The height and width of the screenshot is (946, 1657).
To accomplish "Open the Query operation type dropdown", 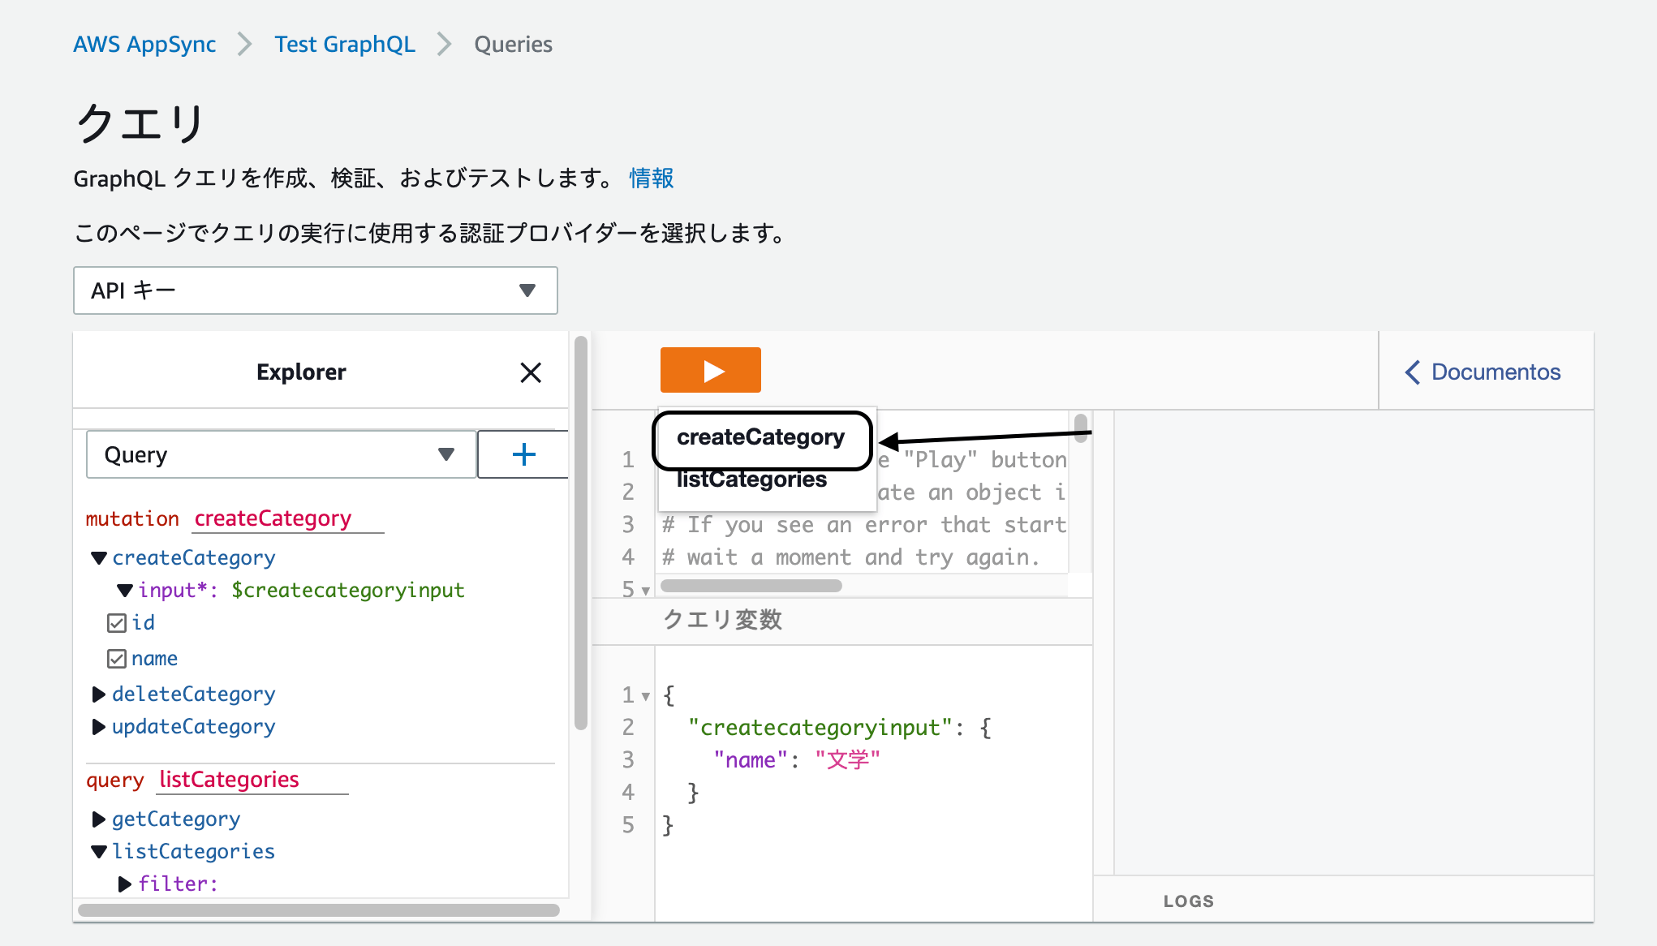I will click(281, 454).
